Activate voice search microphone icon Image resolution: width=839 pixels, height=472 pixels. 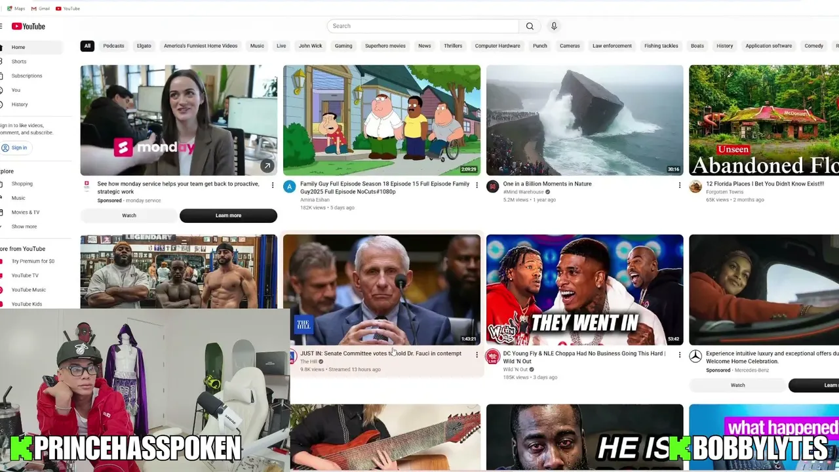click(554, 26)
